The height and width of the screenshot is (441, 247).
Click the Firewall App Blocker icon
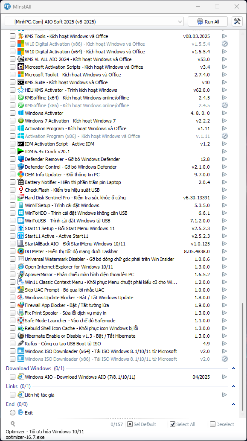21,305
